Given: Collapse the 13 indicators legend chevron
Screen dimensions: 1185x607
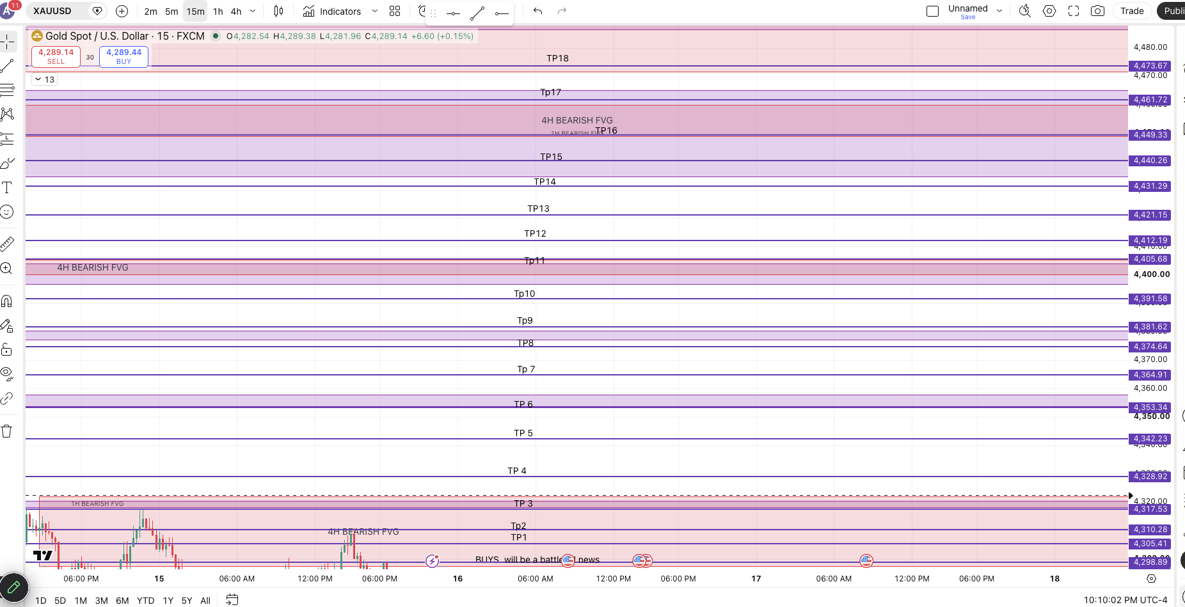Looking at the screenshot, I should [38, 79].
